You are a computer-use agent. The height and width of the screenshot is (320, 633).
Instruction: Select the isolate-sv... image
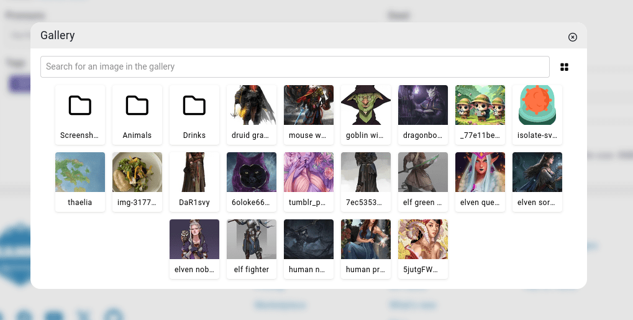537,115
